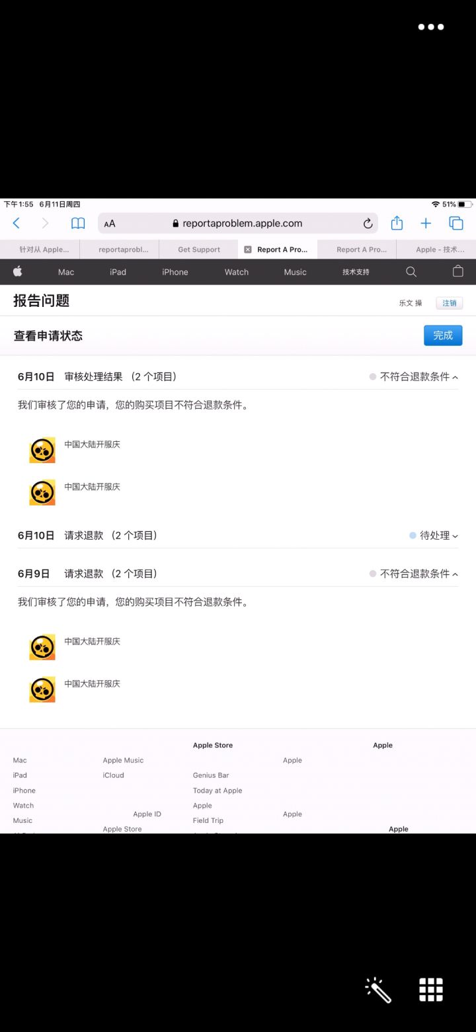Open iPhone in the Apple nav bar
The width and height of the screenshot is (476, 1032).
point(175,272)
